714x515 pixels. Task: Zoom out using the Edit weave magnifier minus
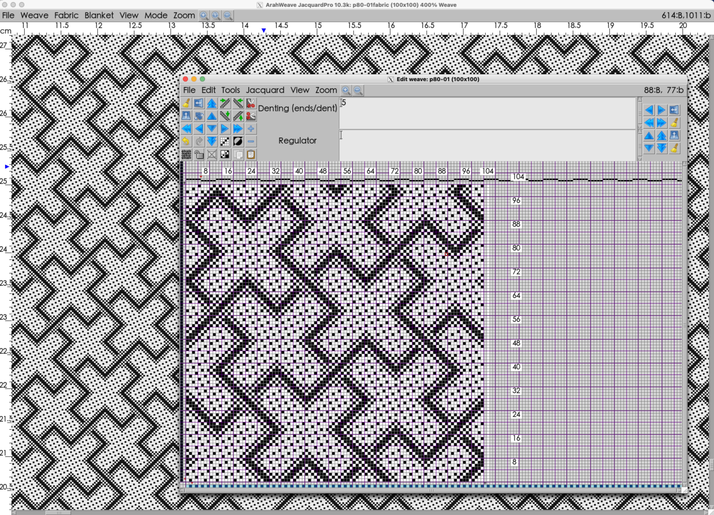coord(358,90)
